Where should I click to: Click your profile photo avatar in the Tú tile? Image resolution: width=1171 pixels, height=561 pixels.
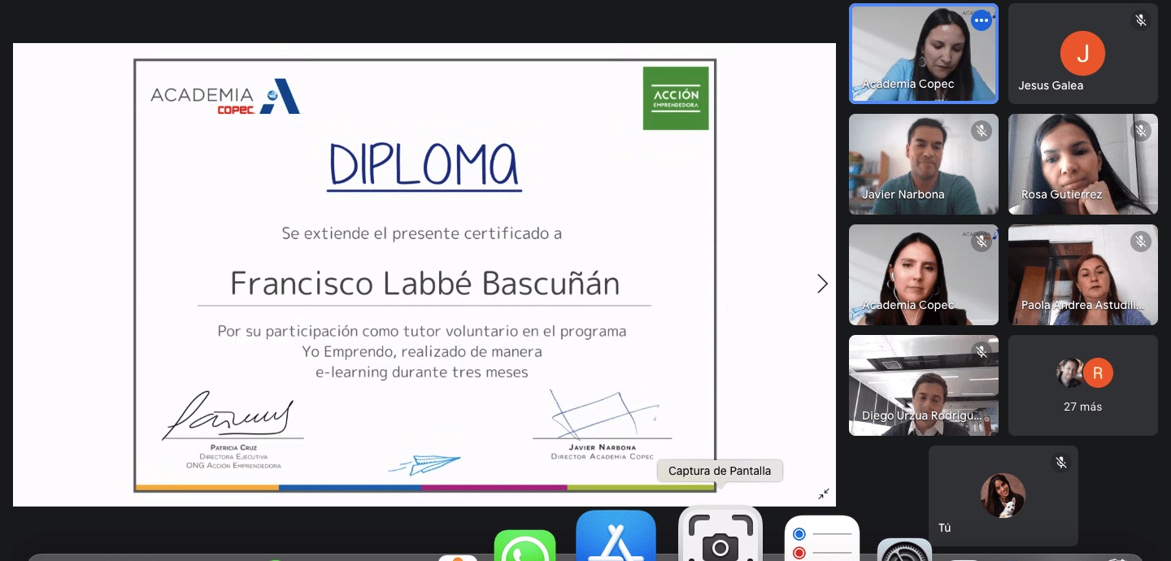coord(1003,495)
